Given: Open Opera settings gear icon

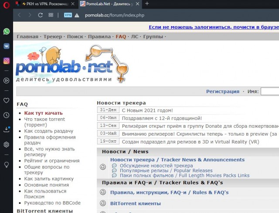Looking at the screenshot, I should 7,144.
